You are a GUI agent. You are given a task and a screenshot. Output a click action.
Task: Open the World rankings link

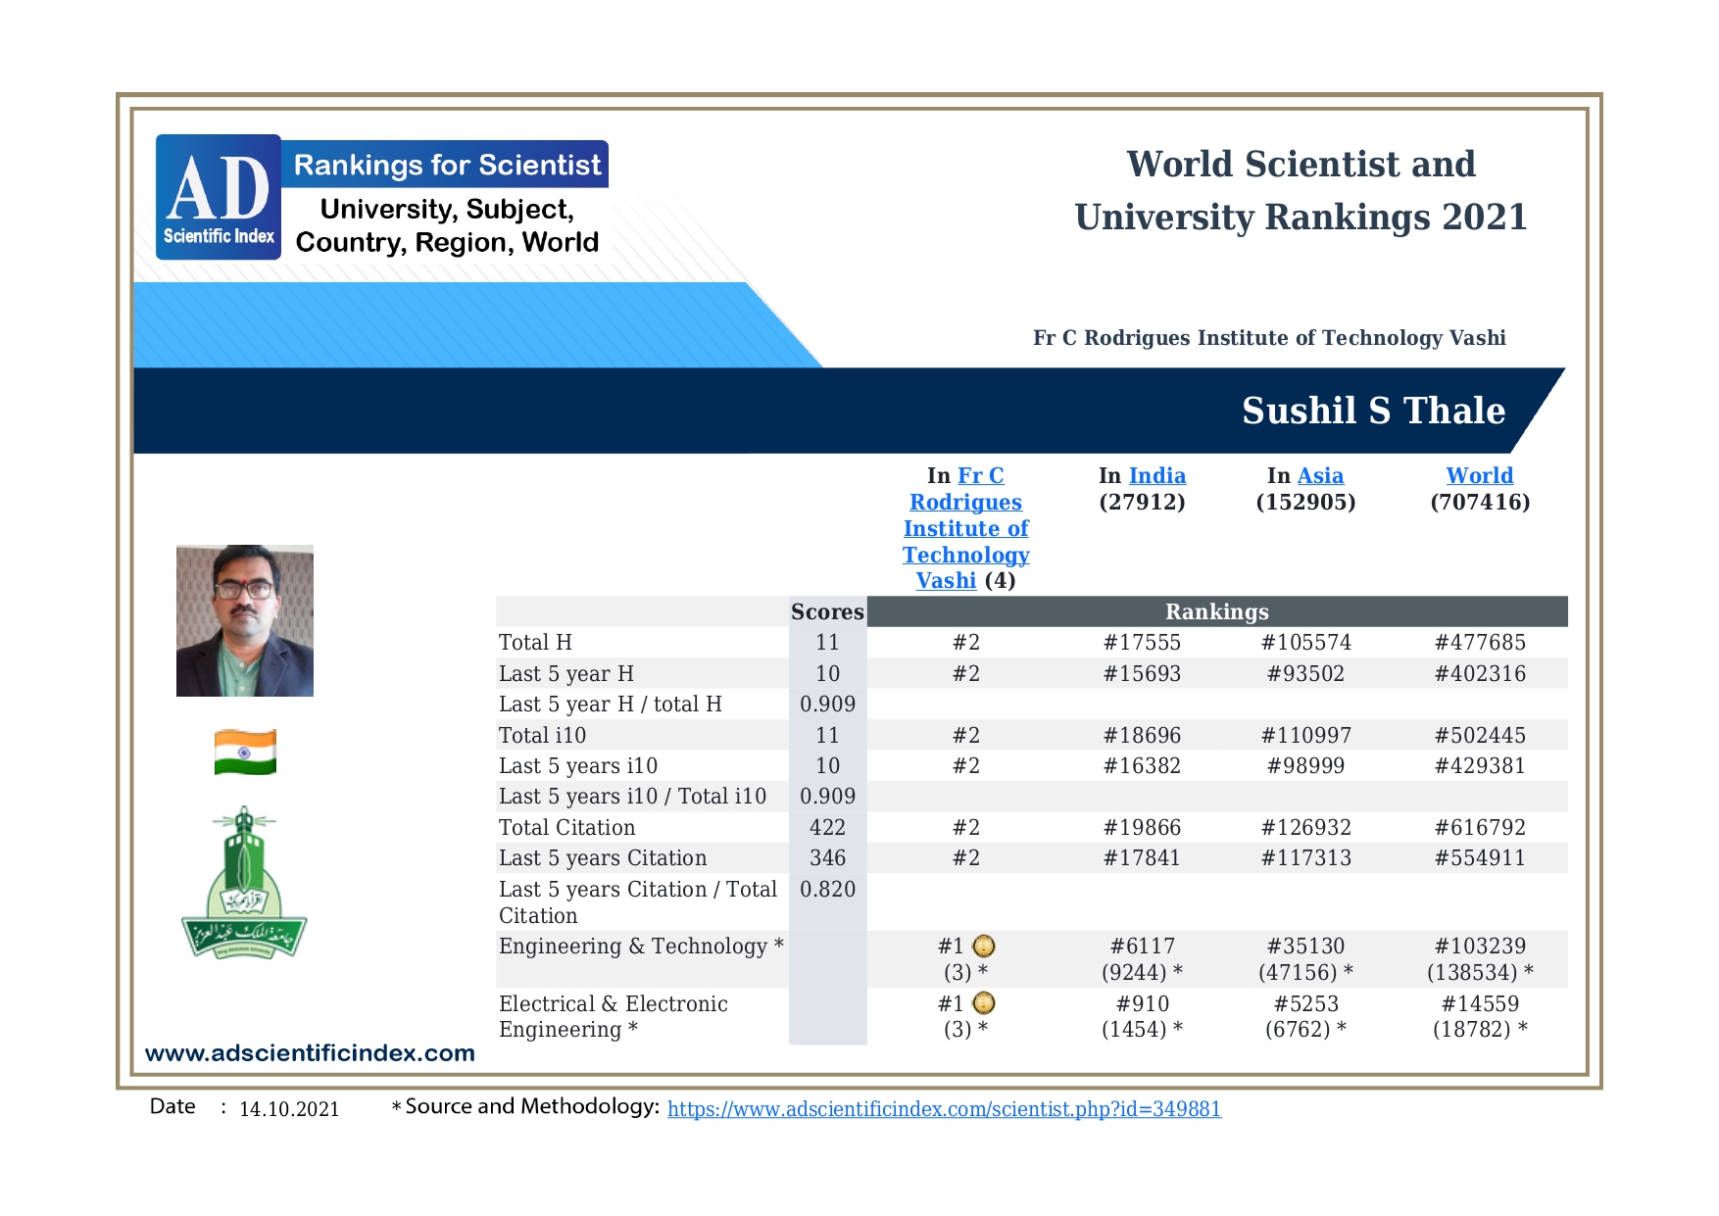pyautogui.click(x=1480, y=475)
